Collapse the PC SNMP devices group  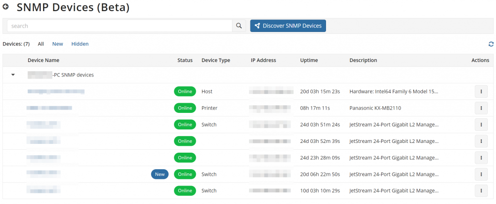(x=13, y=75)
